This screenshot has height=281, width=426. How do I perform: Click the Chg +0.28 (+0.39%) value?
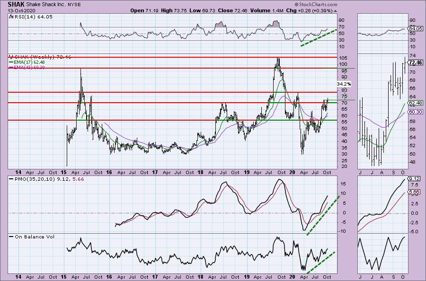[x=309, y=10]
